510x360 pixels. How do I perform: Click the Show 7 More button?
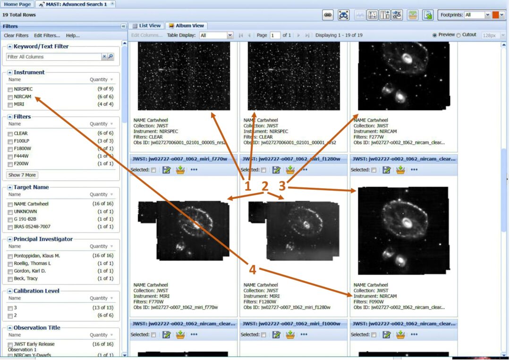(x=22, y=175)
